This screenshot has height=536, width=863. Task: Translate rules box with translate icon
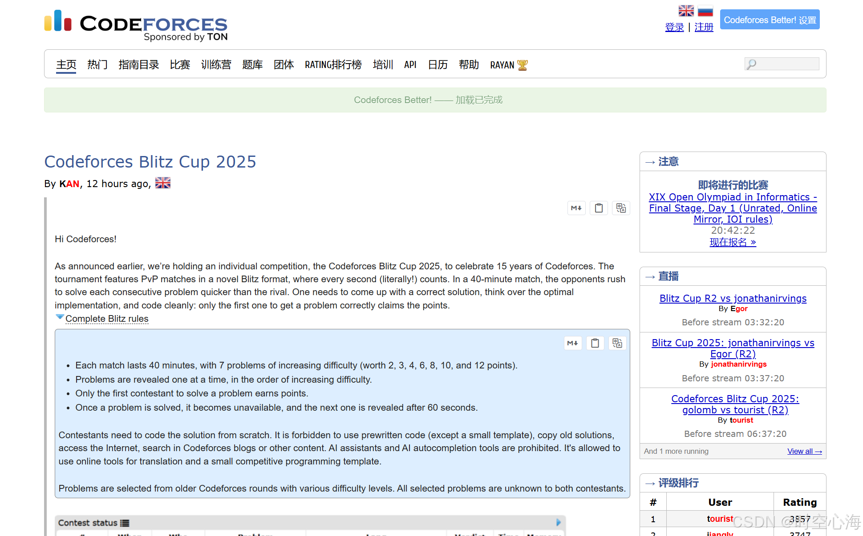click(617, 343)
